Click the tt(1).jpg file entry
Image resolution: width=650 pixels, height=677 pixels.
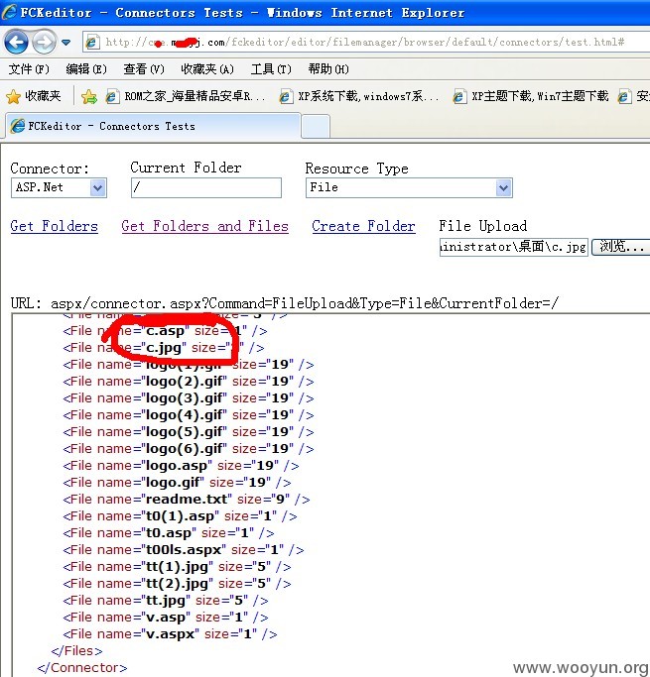coord(178,567)
